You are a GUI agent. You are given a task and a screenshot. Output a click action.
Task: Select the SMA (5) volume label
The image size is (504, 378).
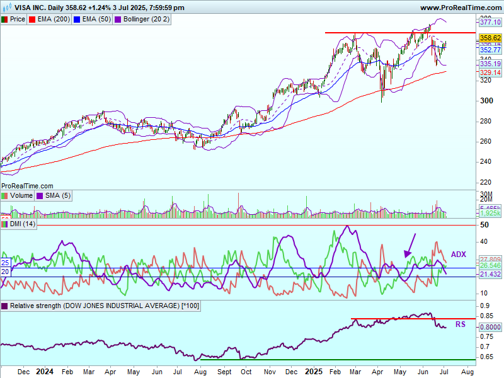pyautogui.click(x=58, y=196)
